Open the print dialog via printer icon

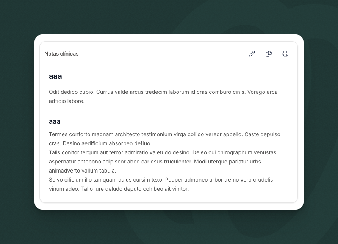pos(285,54)
